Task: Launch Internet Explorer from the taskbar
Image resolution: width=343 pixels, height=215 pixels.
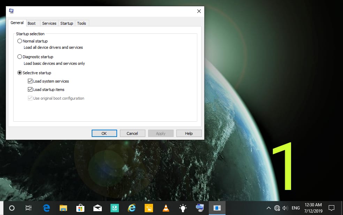Action: pos(132,208)
